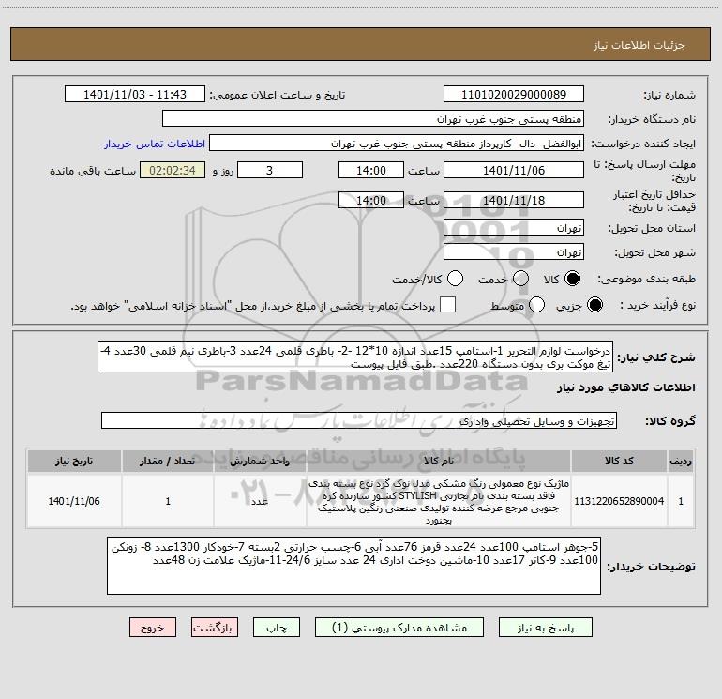Click the پاسخ به نیاز button

(x=545, y=628)
